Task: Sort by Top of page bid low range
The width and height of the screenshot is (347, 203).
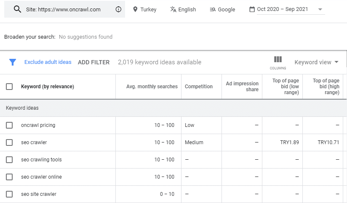Action: (x=286, y=86)
